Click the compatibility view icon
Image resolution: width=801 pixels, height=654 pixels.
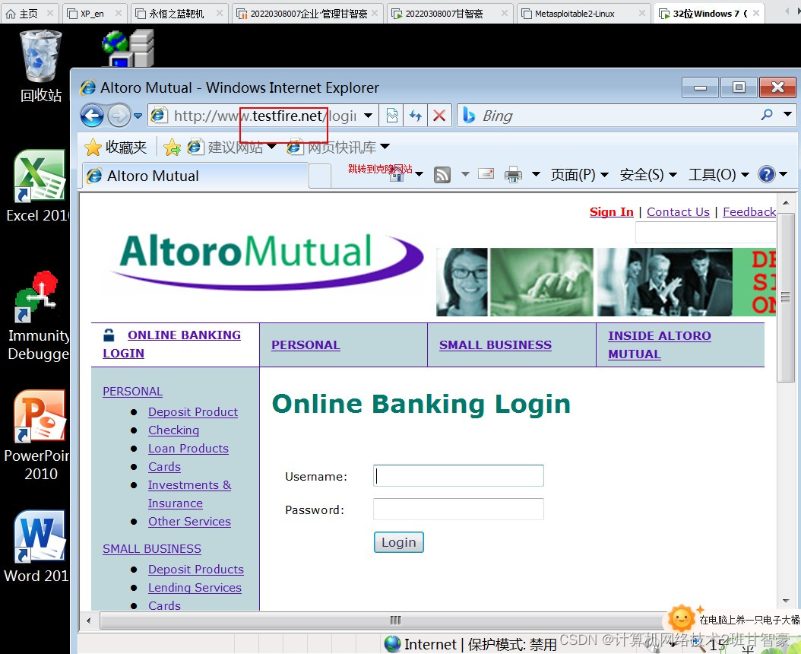coord(392,116)
